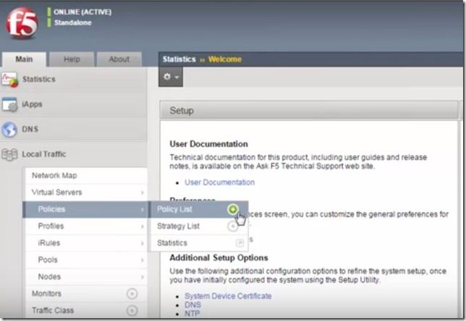Click the gear settings icon
Screen dimensions: 466x321
pos(167,77)
